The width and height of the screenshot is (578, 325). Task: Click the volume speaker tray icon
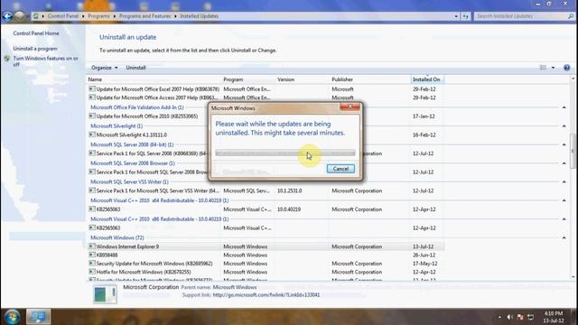tap(509, 317)
